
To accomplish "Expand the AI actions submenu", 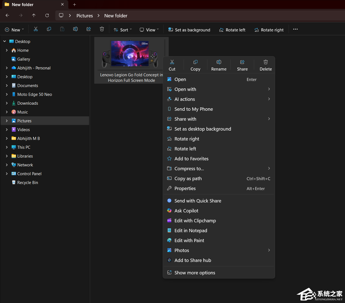I will coord(219,99).
